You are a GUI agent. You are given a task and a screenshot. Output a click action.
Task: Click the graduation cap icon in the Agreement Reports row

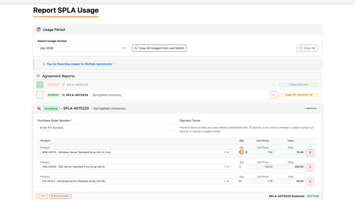(63, 95)
